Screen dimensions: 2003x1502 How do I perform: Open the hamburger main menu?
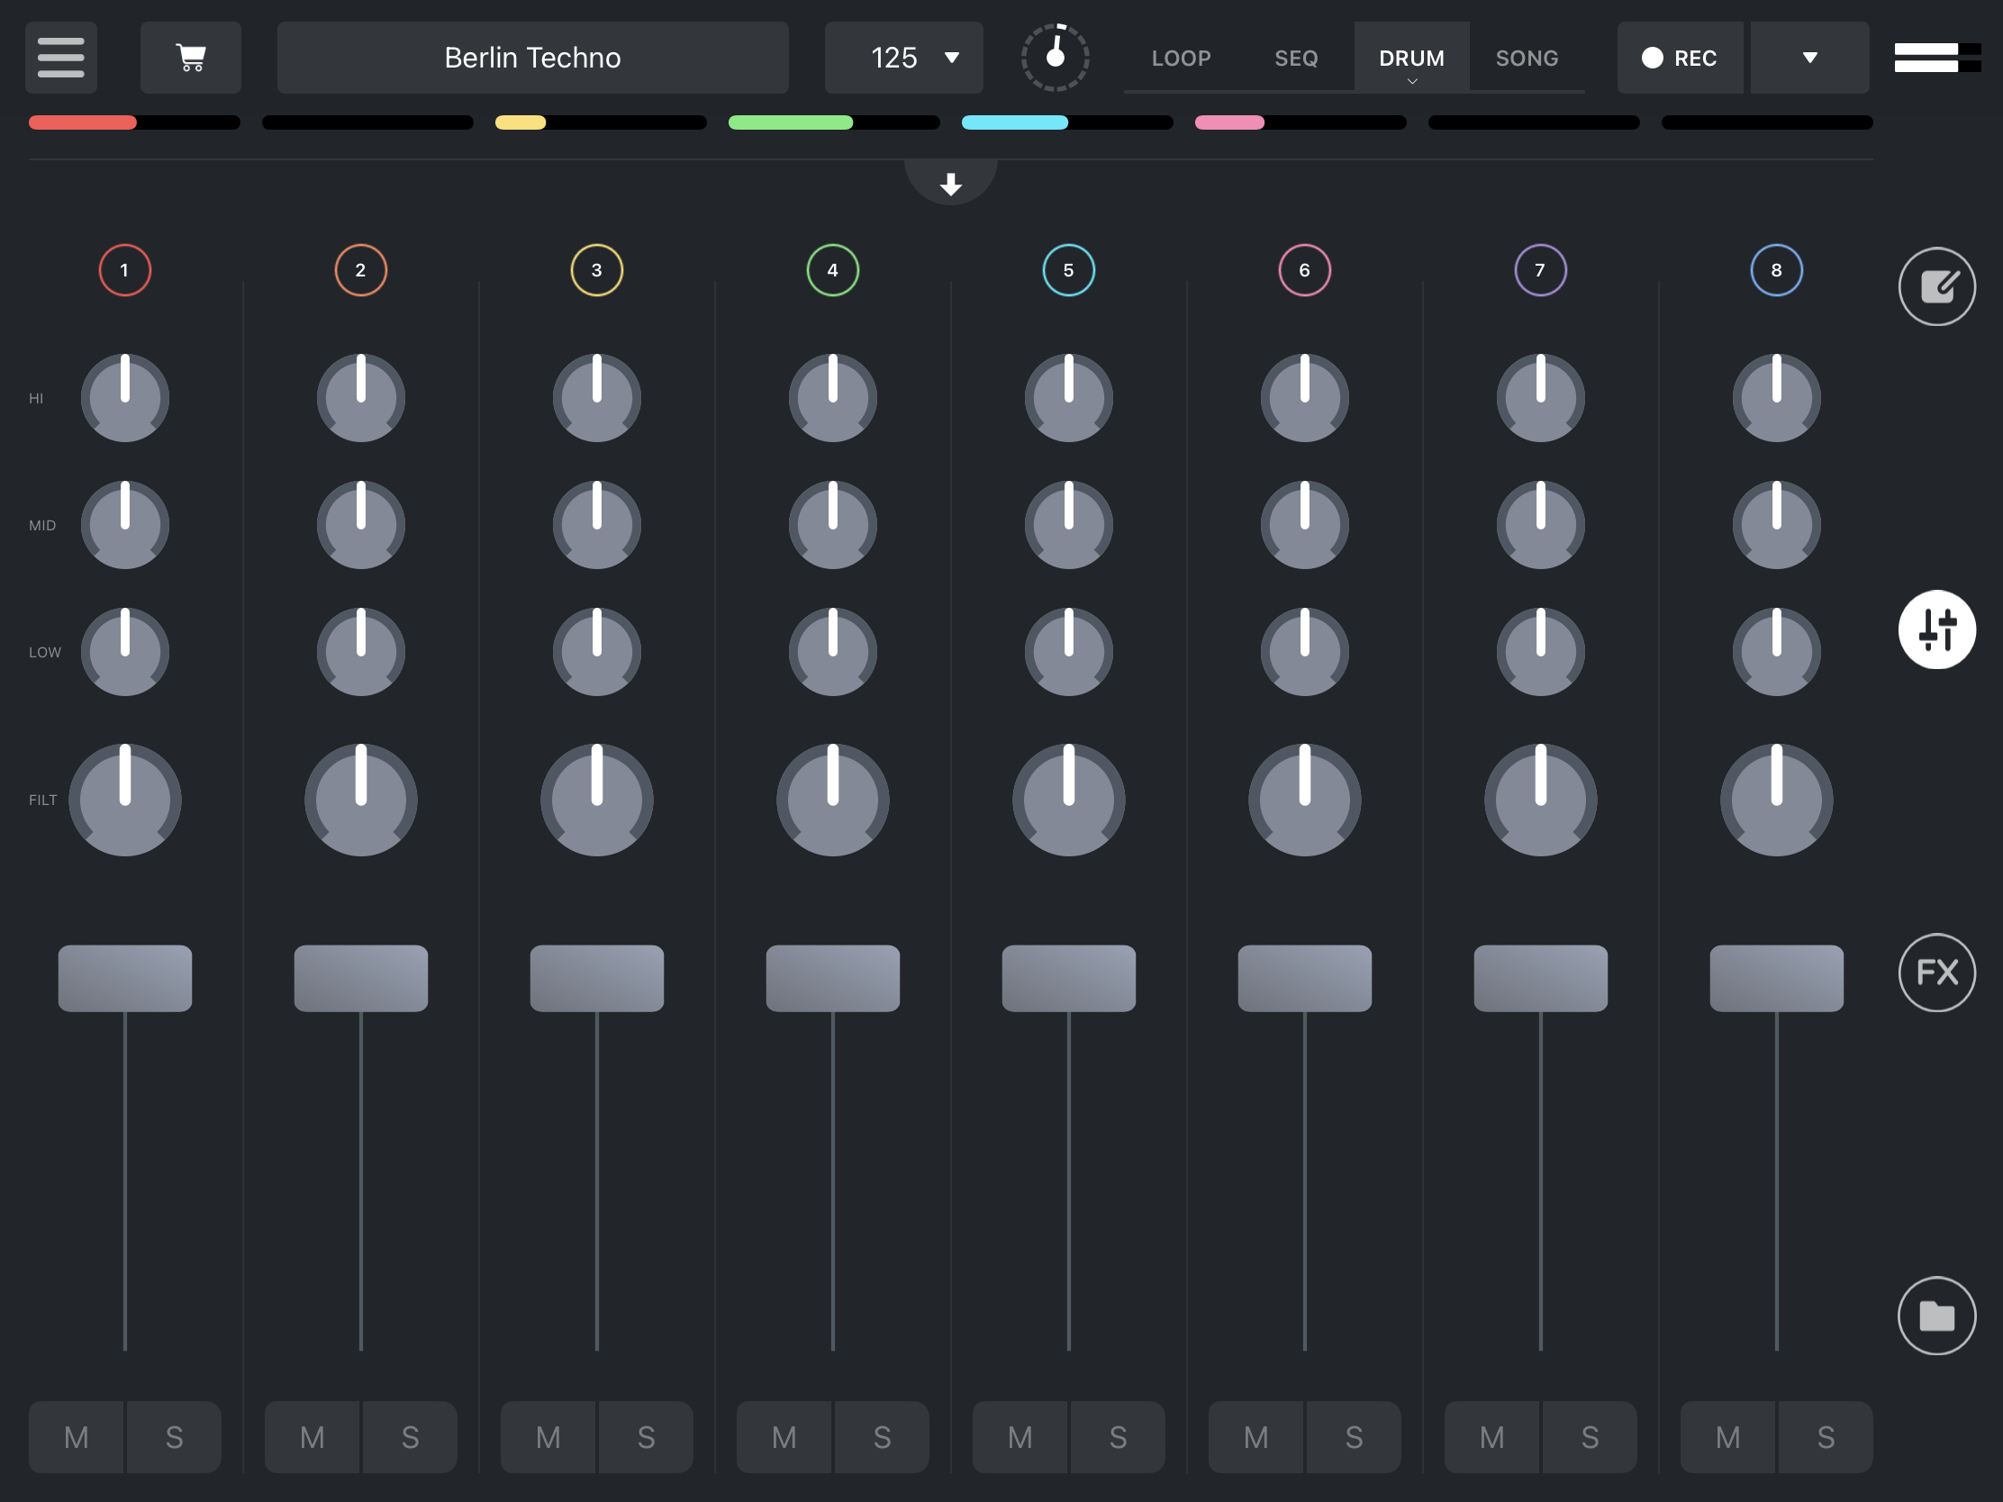(x=60, y=57)
